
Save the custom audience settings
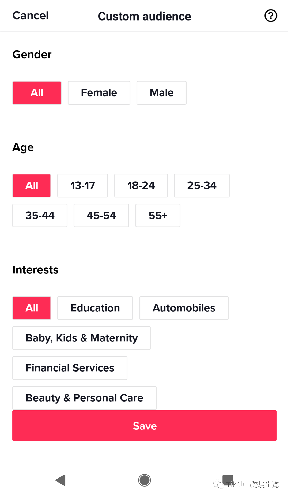[x=144, y=425]
